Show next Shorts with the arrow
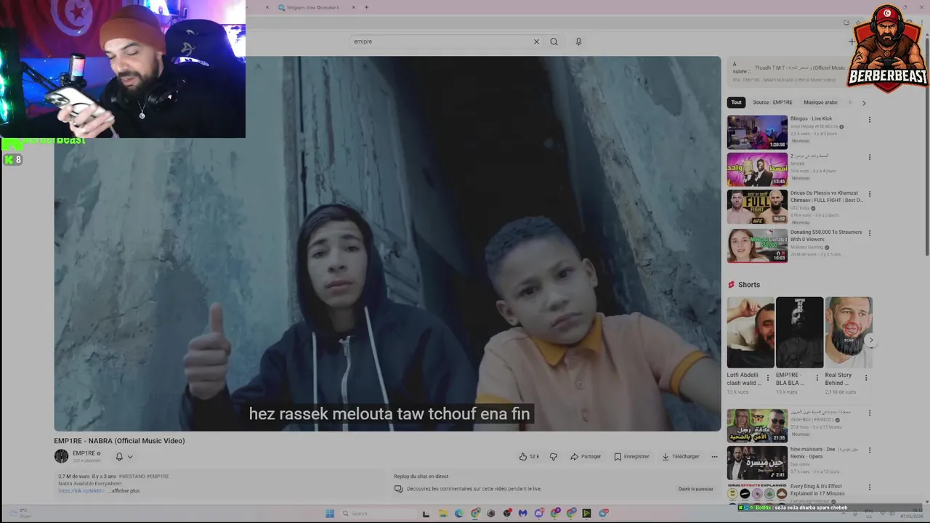Image resolution: width=930 pixels, height=523 pixels. 870,340
